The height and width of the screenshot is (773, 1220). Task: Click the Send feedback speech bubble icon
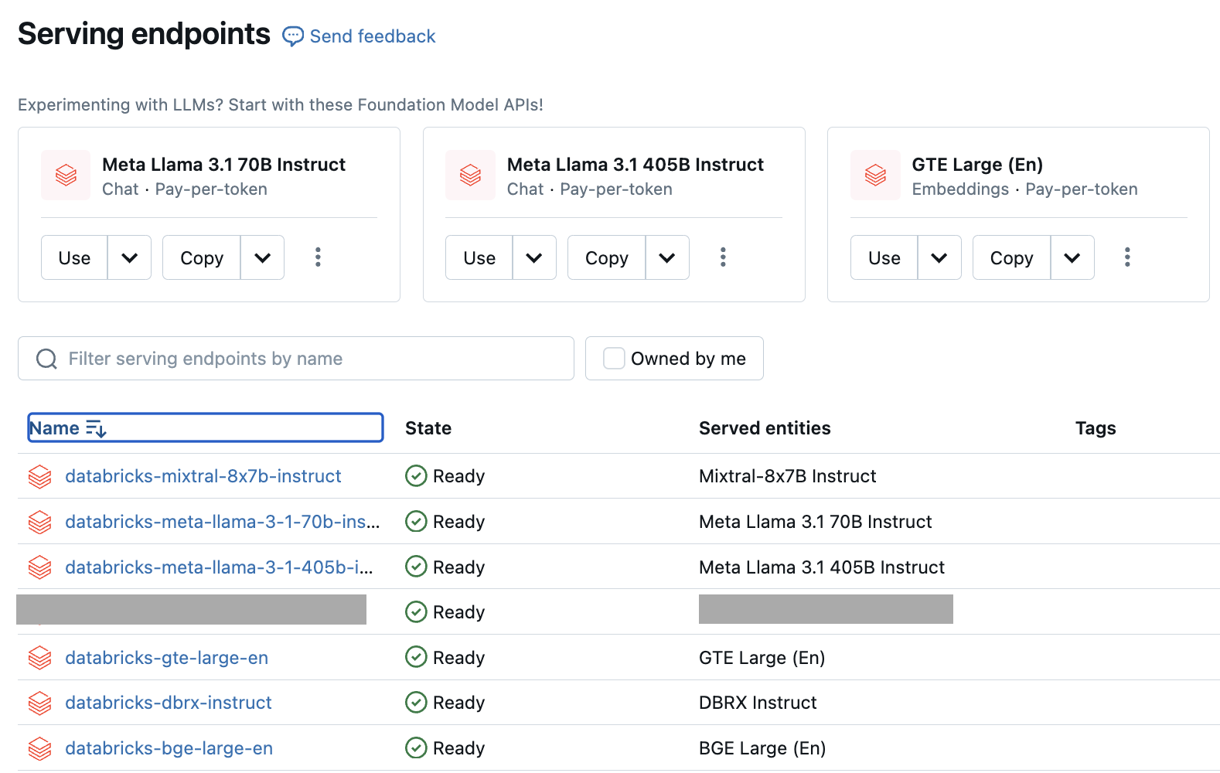pos(293,36)
